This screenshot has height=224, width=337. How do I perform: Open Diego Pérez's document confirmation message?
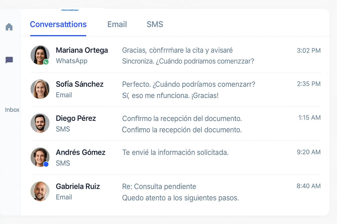182,119
